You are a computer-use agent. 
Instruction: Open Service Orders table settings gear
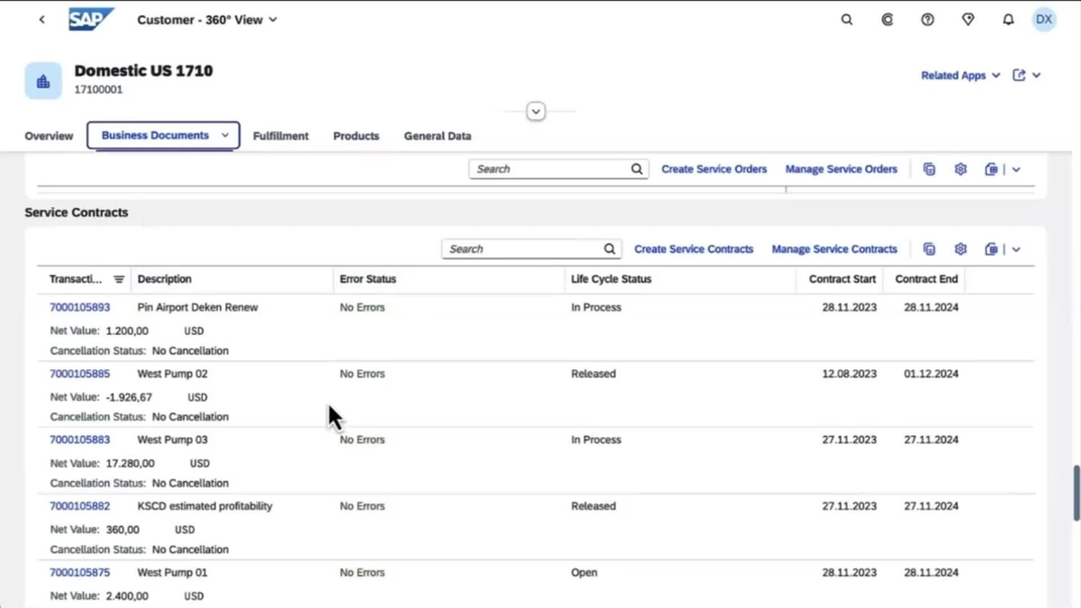(x=960, y=169)
